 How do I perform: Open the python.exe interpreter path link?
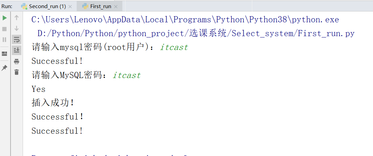185,20
